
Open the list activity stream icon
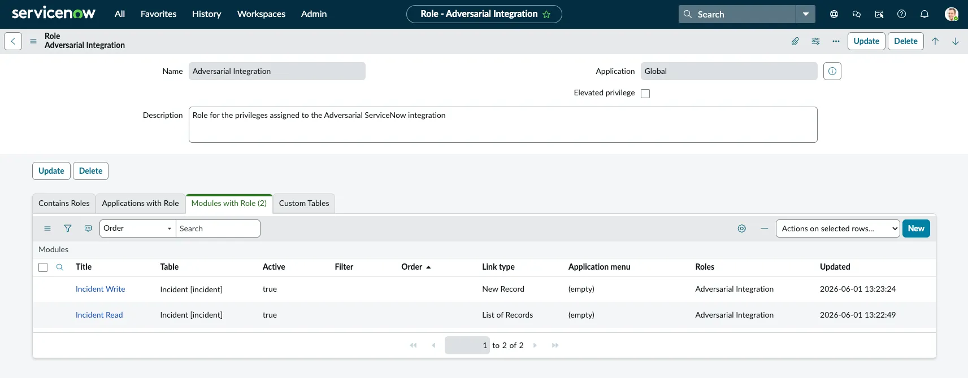pos(88,228)
